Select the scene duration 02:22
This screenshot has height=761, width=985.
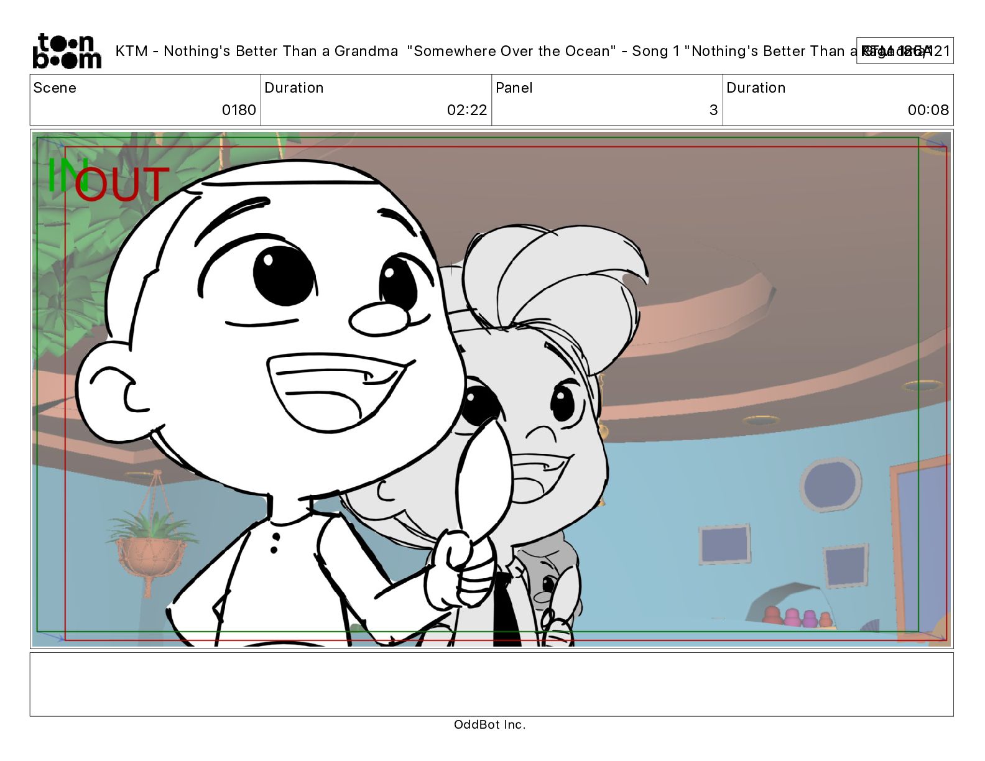467,110
